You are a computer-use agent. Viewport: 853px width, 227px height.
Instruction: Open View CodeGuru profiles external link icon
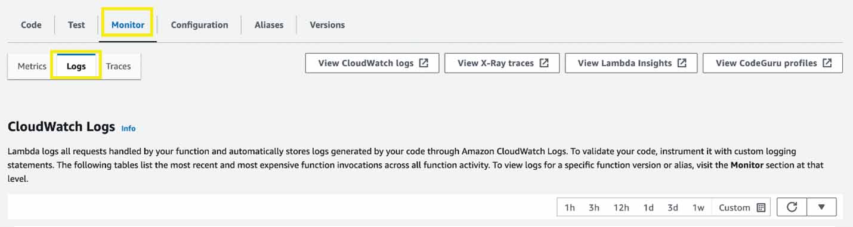pyautogui.click(x=827, y=63)
